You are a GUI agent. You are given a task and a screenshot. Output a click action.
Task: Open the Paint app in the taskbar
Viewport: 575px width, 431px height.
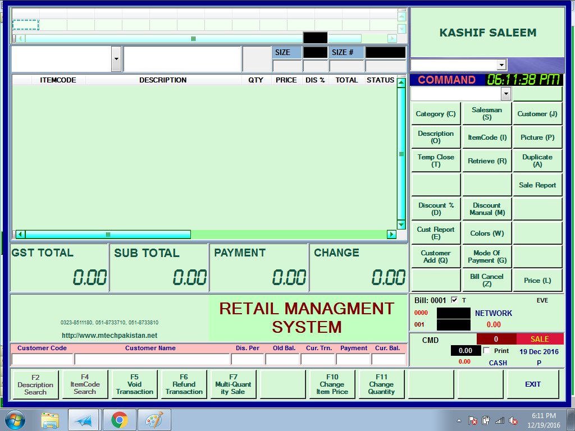coord(153,420)
